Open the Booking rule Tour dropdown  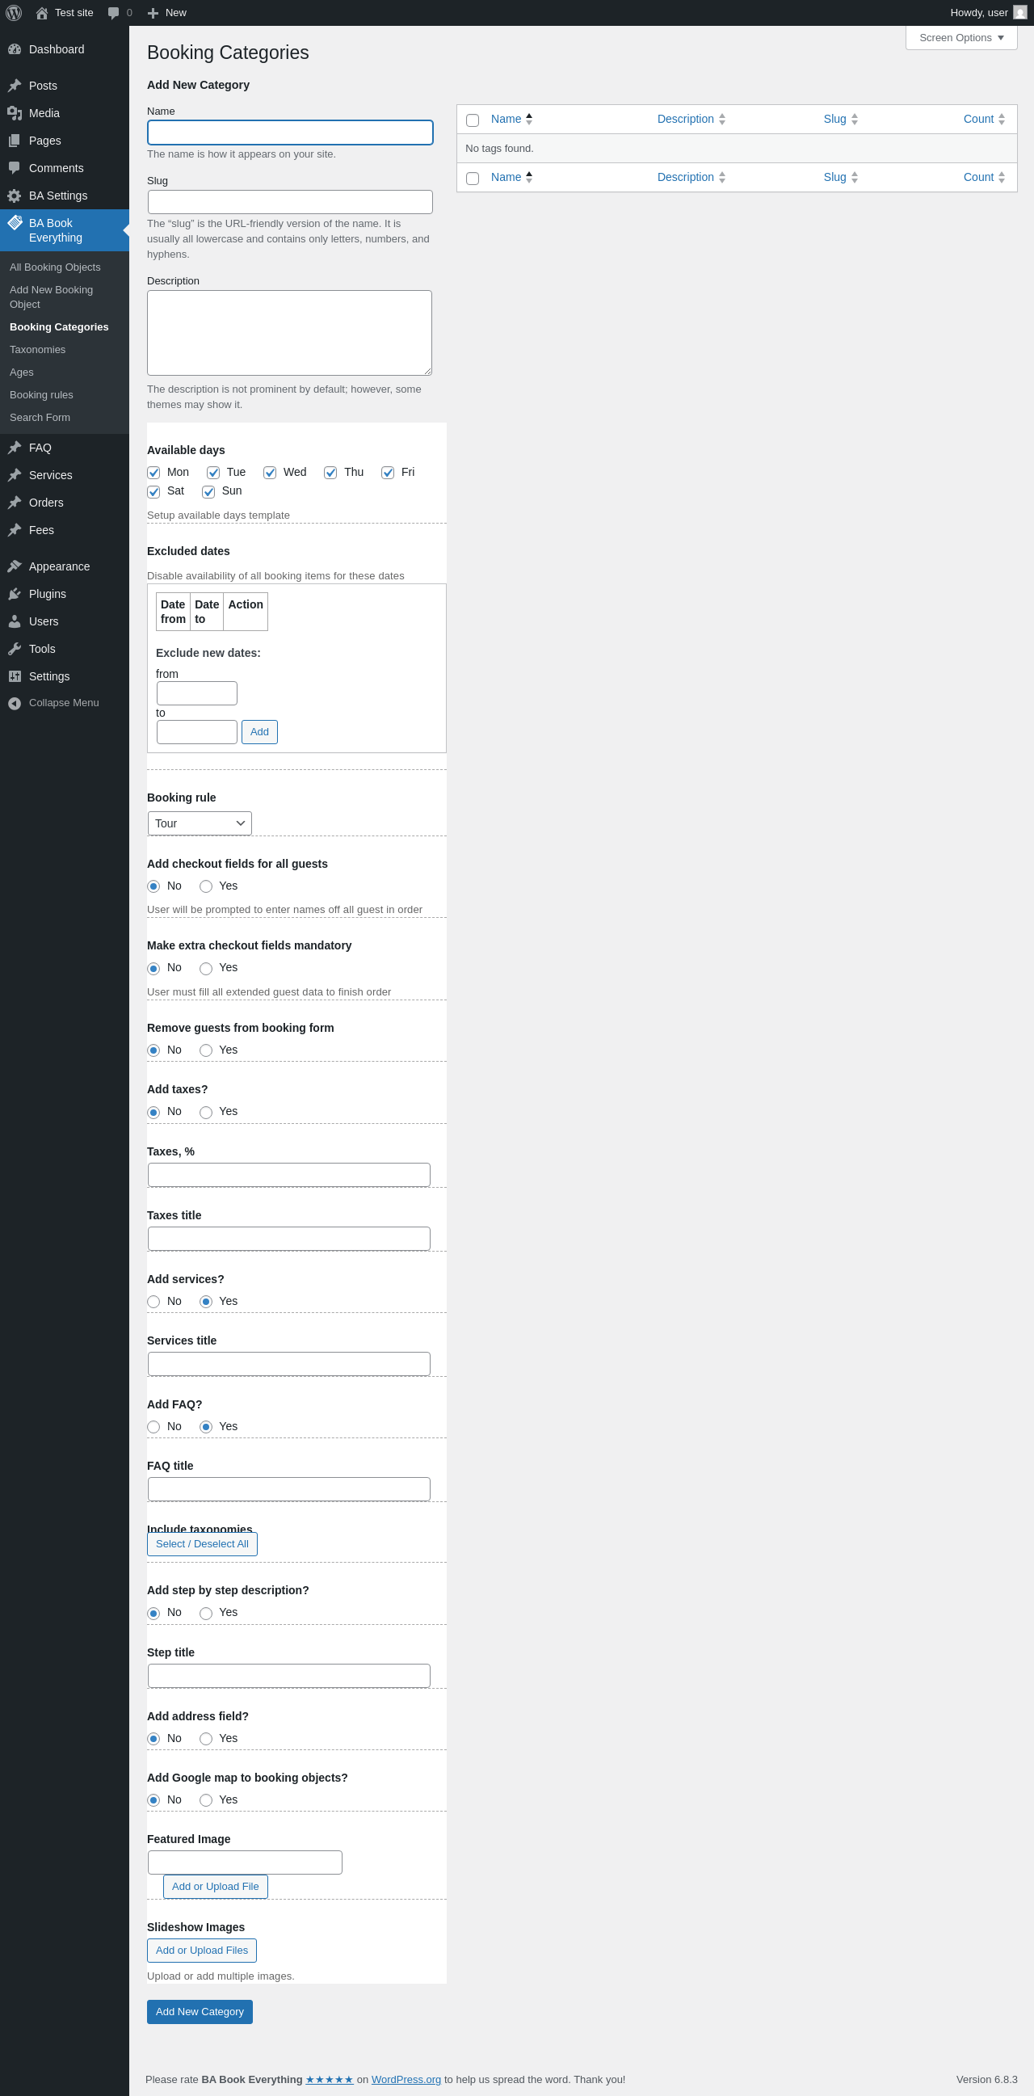pyautogui.click(x=200, y=823)
